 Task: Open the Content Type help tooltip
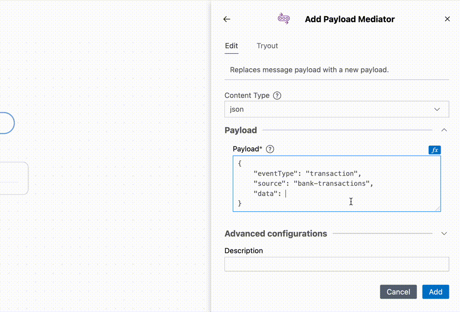point(277,95)
